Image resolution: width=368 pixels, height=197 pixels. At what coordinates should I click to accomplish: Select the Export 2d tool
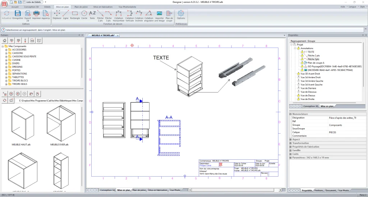(x=28, y=16)
